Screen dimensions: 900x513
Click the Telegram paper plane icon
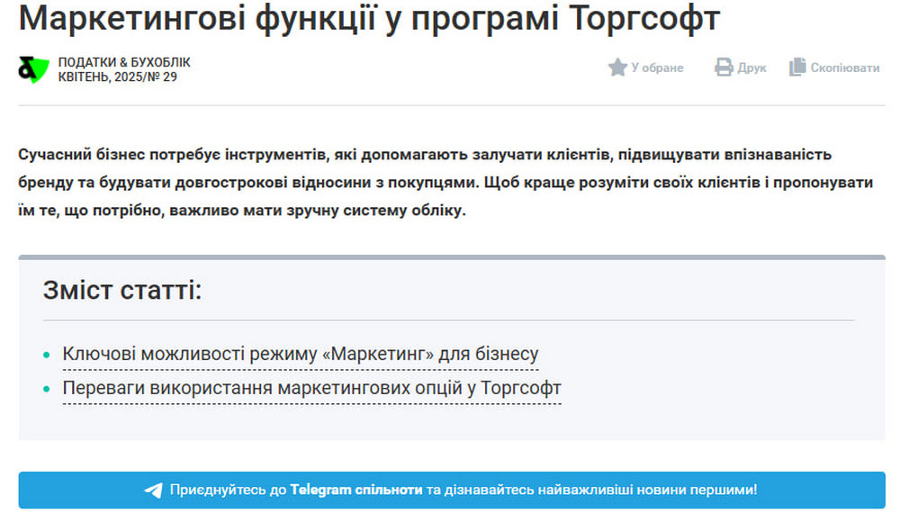153,490
